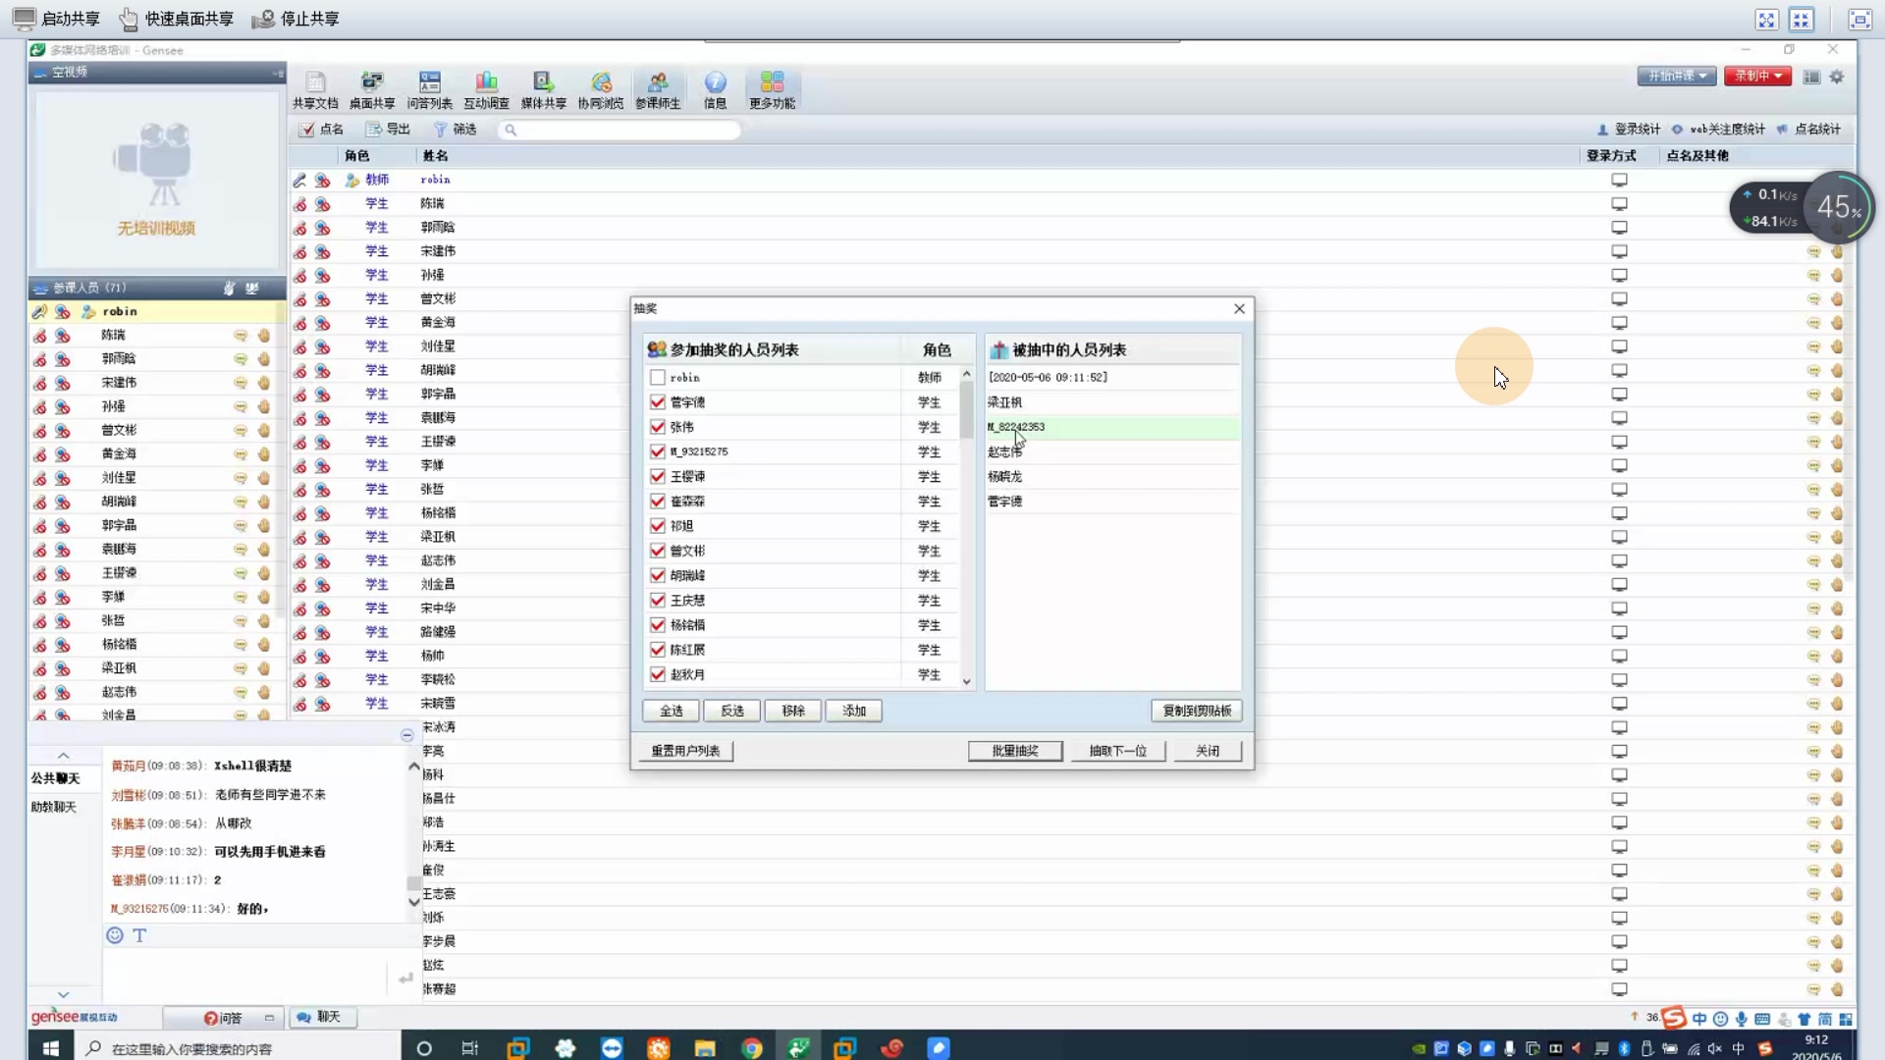The image size is (1885, 1060).
Task: Open settings gear icon at top right
Action: (x=1837, y=77)
